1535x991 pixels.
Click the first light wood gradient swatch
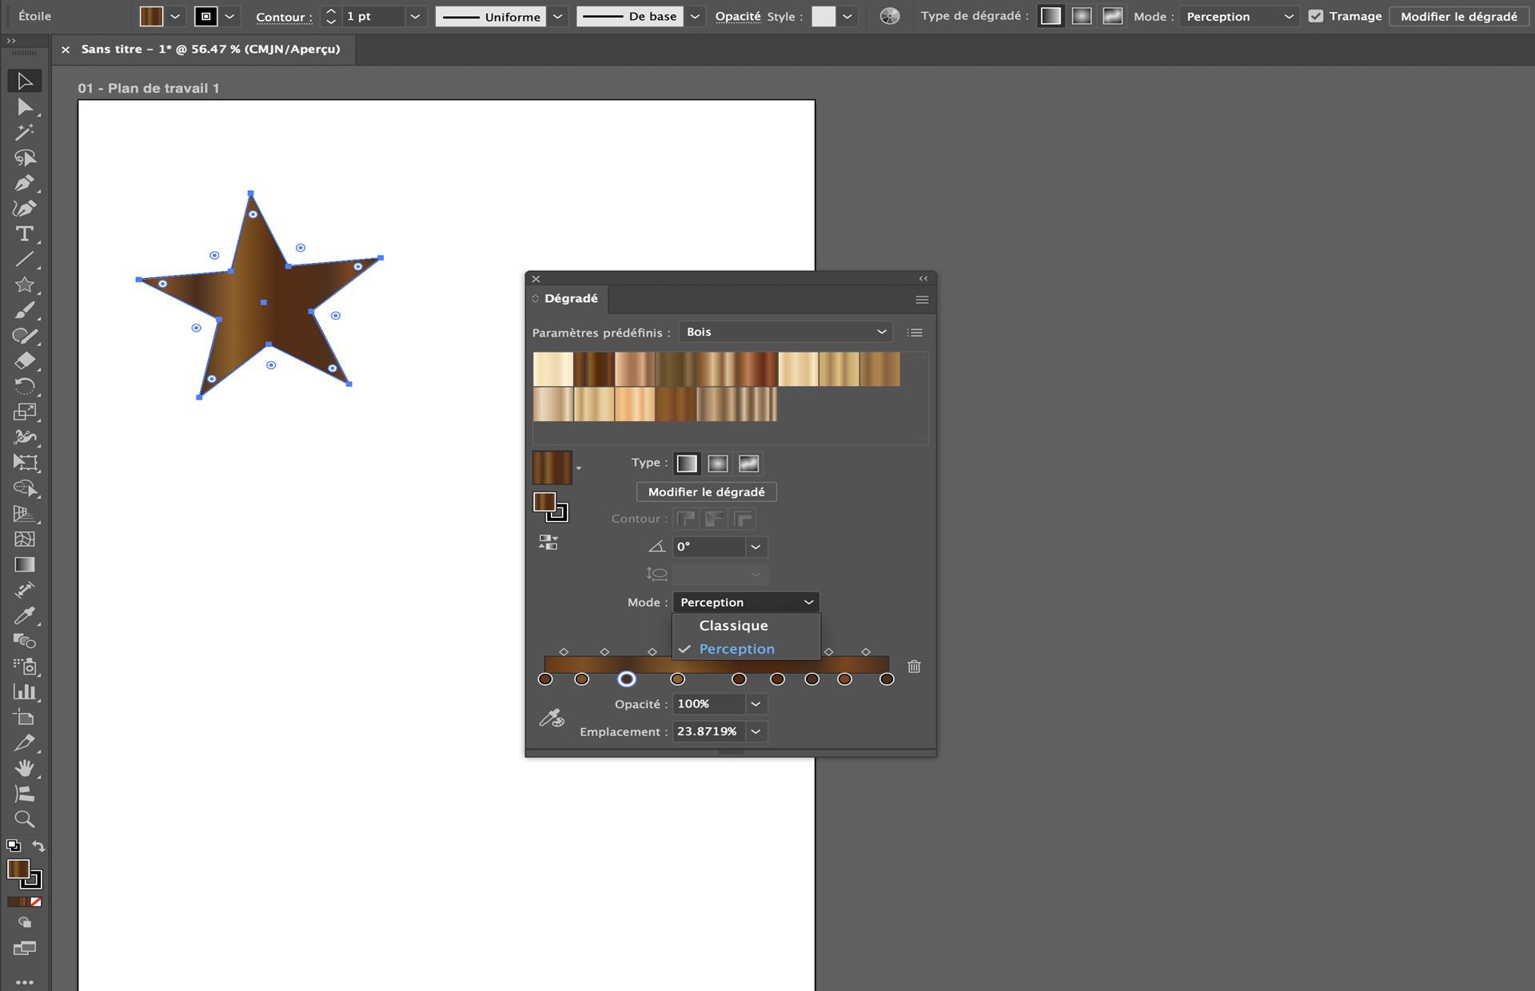pyautogui.click(x=552, y=369)
